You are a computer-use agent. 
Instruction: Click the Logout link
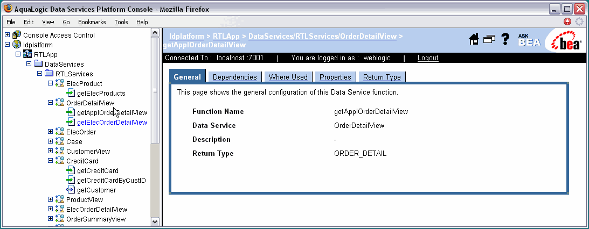(428, 58)
